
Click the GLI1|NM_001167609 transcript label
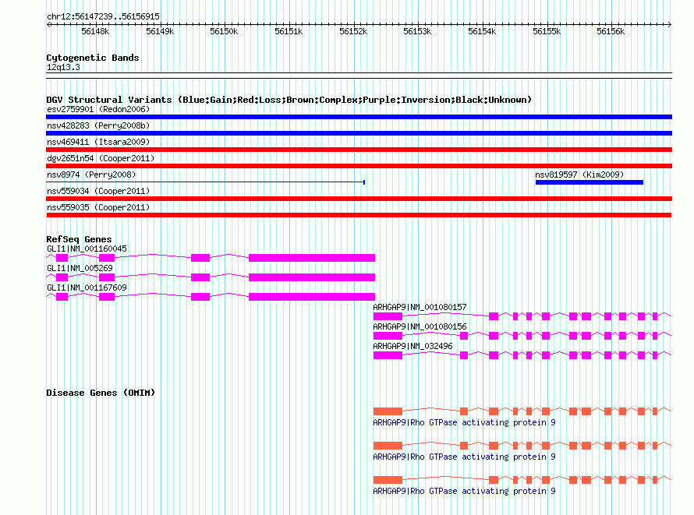[x=87, y=287]
